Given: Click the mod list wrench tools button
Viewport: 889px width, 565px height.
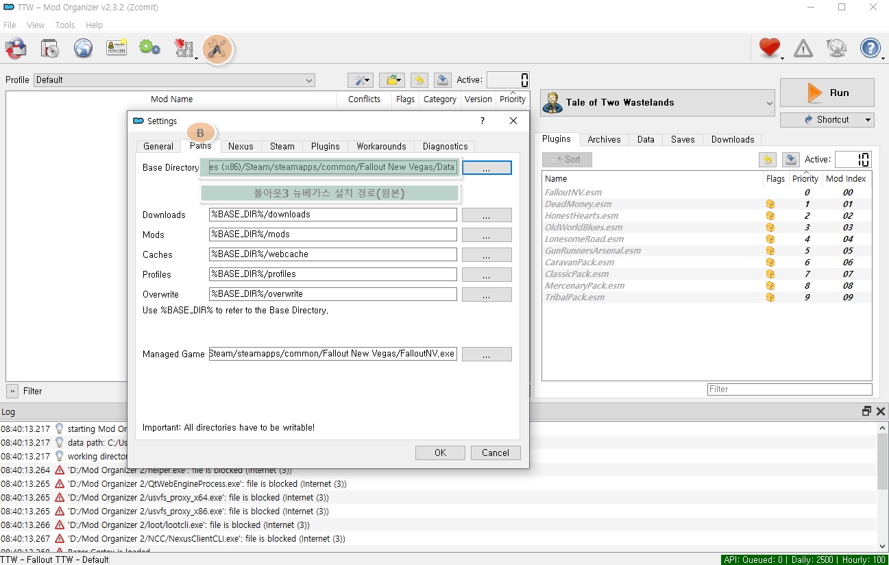Looking at the screenshot, I should tap(361, 80).
